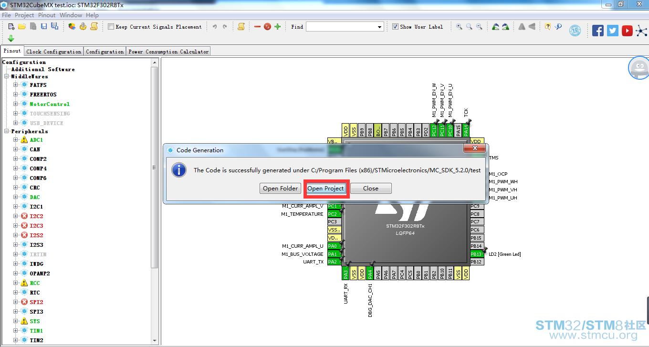Select the DAC tree item
Viewport: 649px width, 347px height.
[x=35, y=197]
